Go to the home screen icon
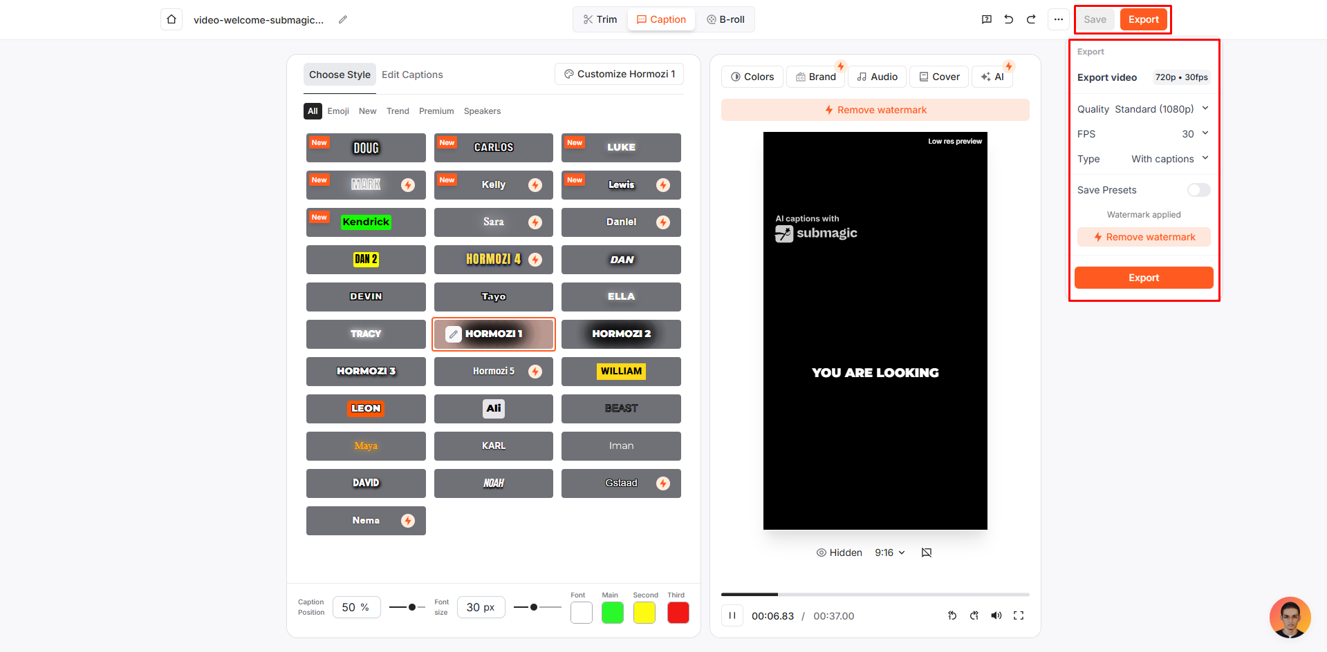Viewport: 1327px width, 652px height. coord(171,19)
